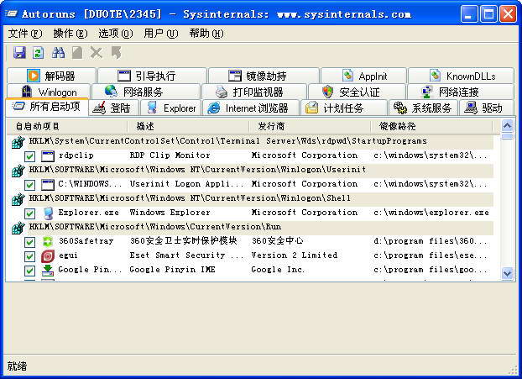Click the Save toolbar icon
This screenshot has height=379, width=522.
coord(19,53)
